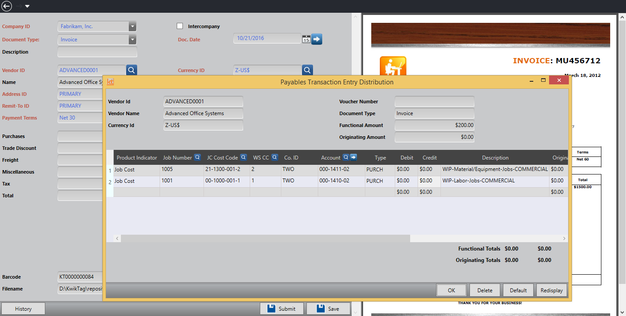Click the Distribution dialog title bar app icon
This screenshot has height=316, width=626.
click(111, 82)
